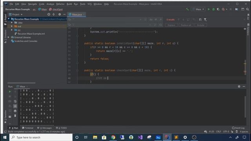Image resolution: width=251 pixels, height=141 pixels.
Task: Open the Terminal tool window tab
Action: [x=28, y=128]
